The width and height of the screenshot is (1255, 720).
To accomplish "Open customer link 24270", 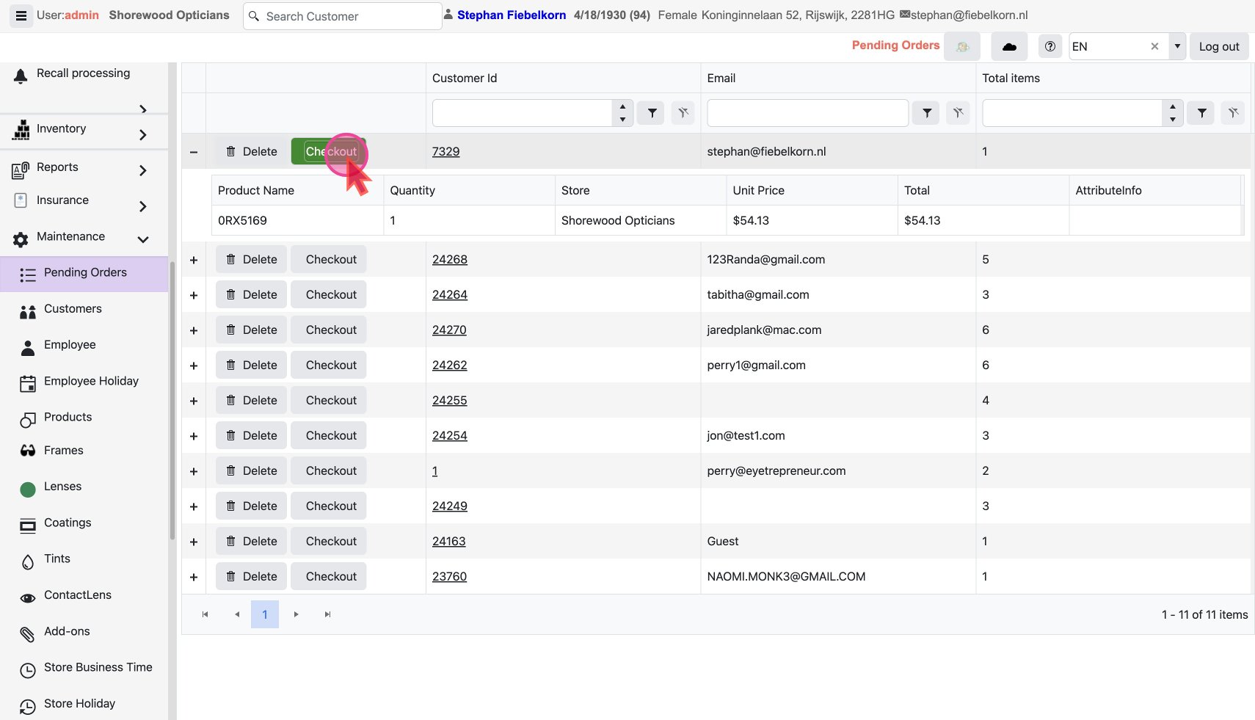I will coord(449,330).
